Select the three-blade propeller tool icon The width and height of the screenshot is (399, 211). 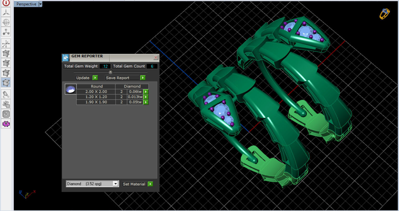pos(6,12)
